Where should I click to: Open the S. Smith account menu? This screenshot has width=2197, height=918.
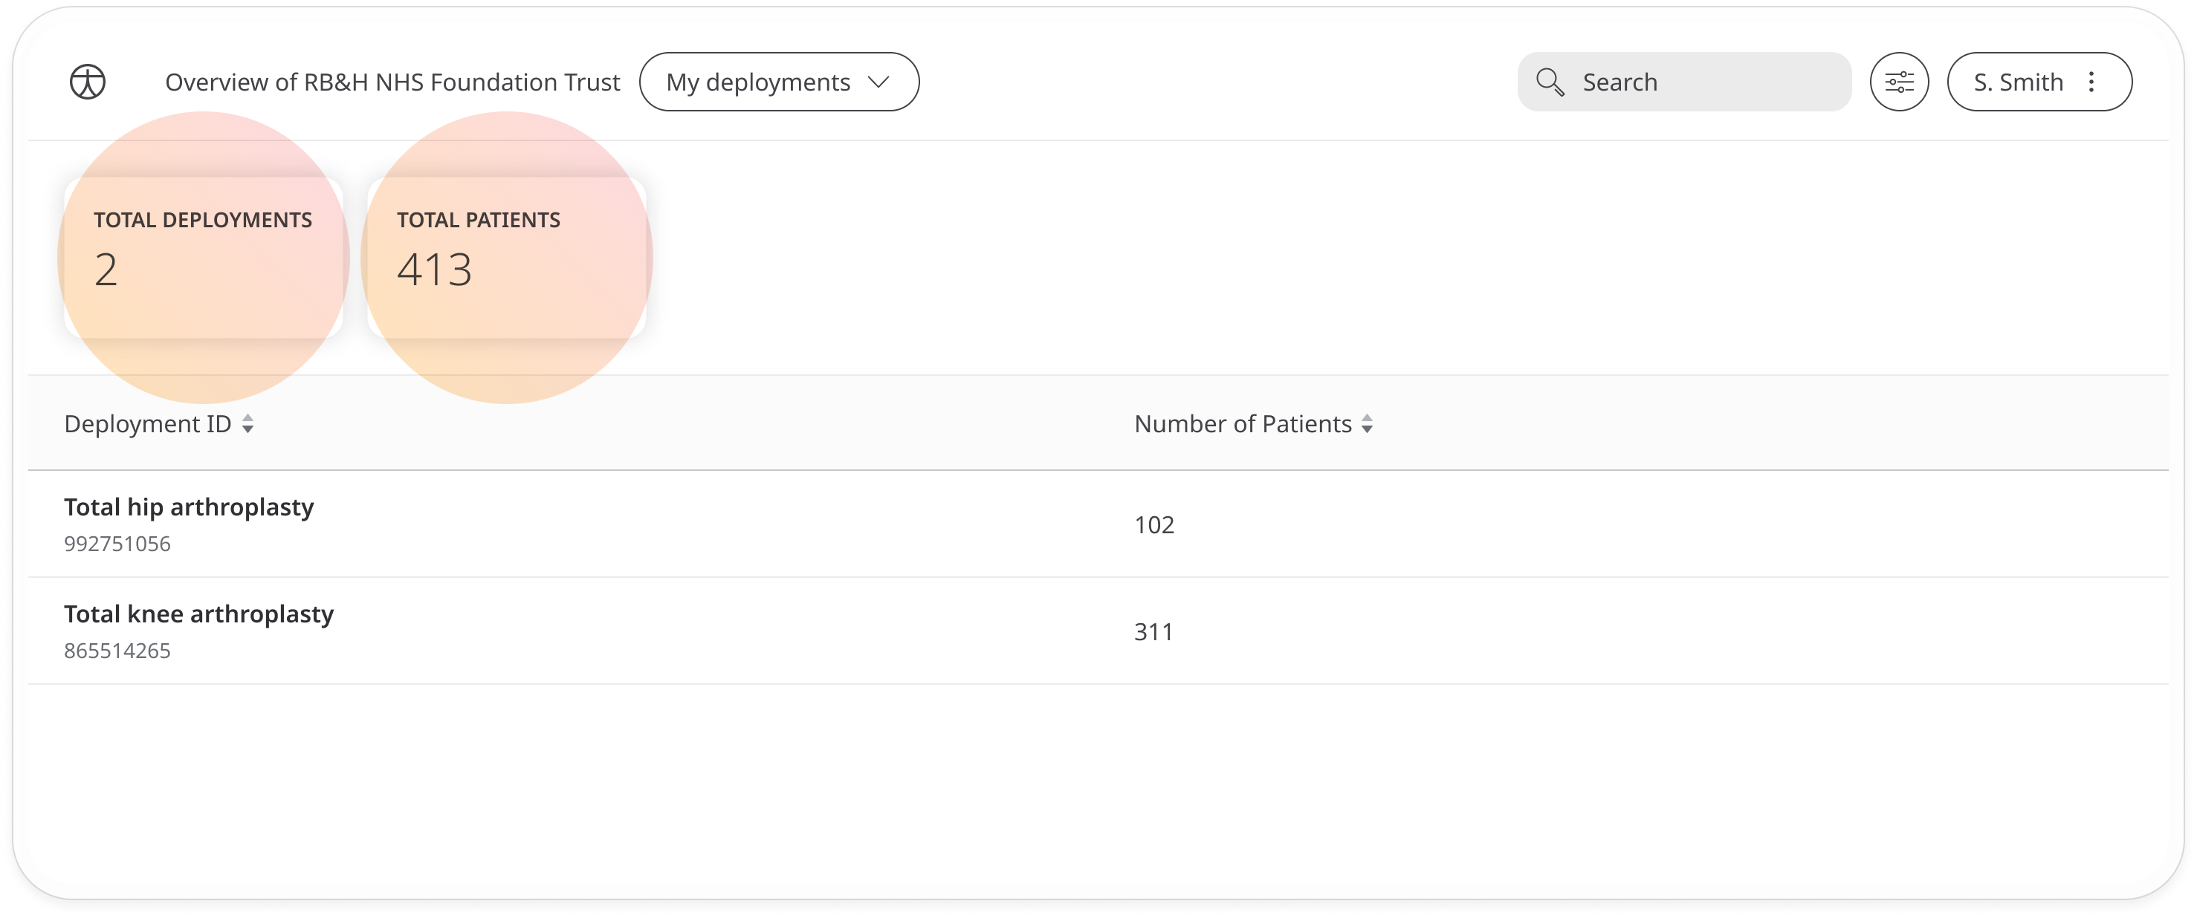pyautogui.click(x=2039, y=82)
